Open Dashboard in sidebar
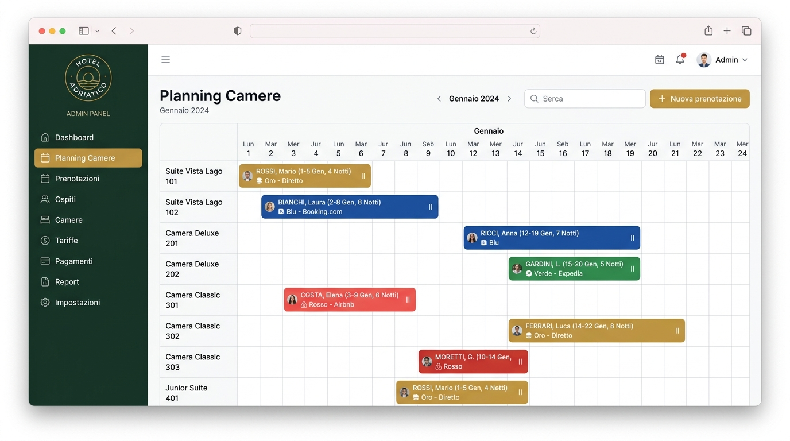Viewport: 790px width, 441px height. coord(88,137)
